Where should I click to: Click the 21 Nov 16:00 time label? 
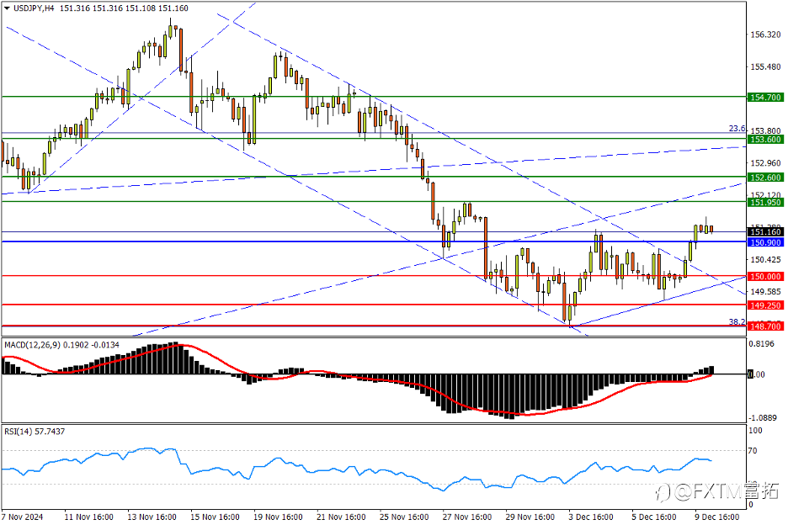pyautogui.click(x=341, y=517)
